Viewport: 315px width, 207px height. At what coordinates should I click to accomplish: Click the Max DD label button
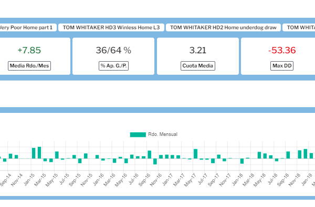(282, 66)
